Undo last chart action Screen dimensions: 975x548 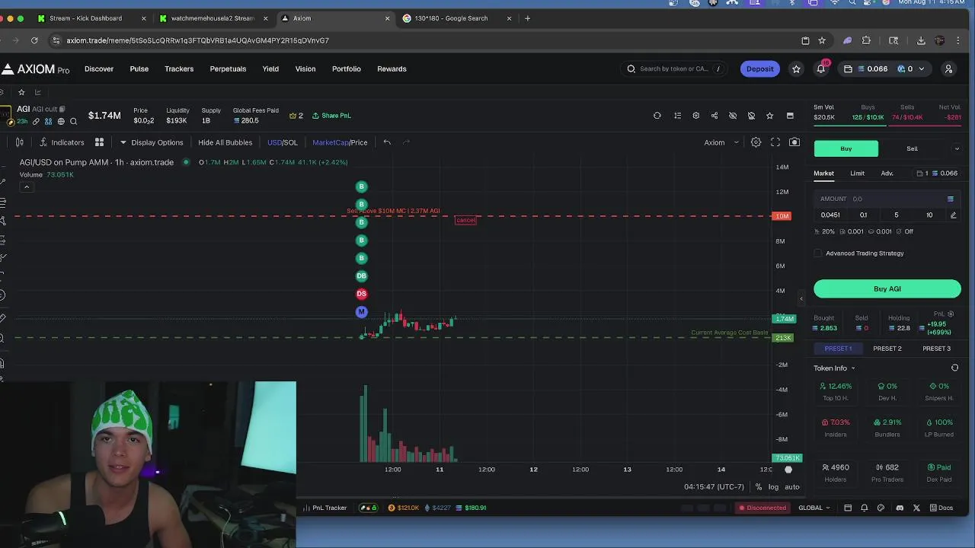[x=387, y=142]
